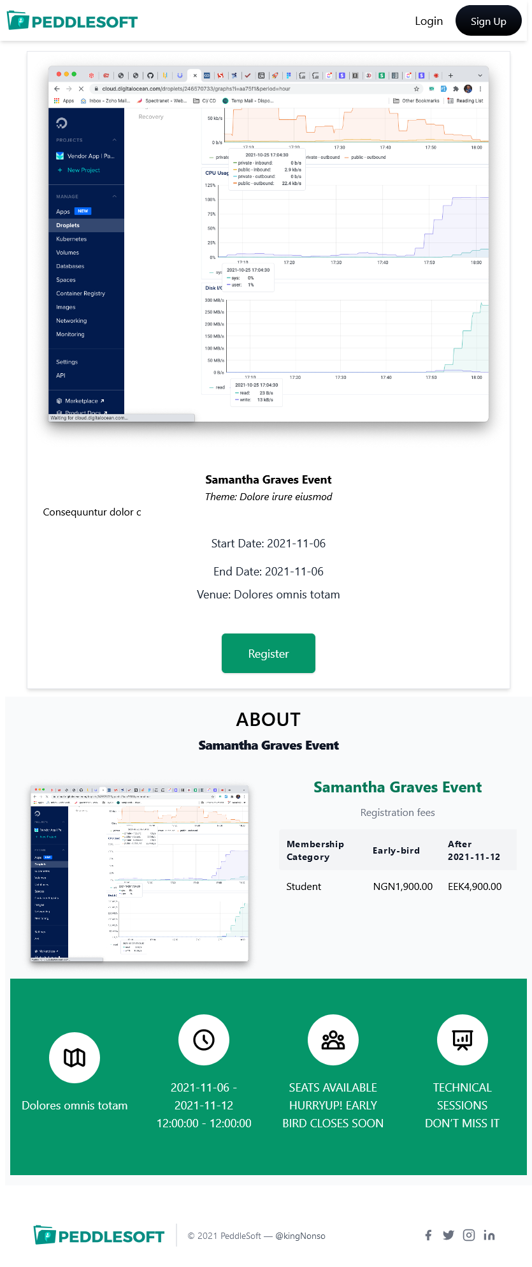Open the Facebook footer icon

pyautogui.click(x=428, y=1235)
